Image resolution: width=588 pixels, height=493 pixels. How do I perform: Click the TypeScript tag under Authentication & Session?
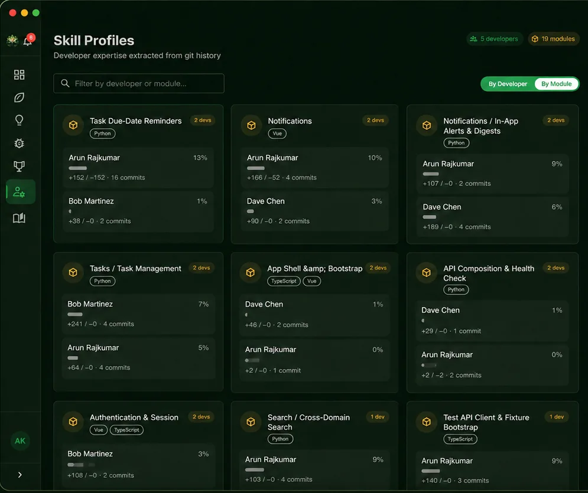point(126,430)
